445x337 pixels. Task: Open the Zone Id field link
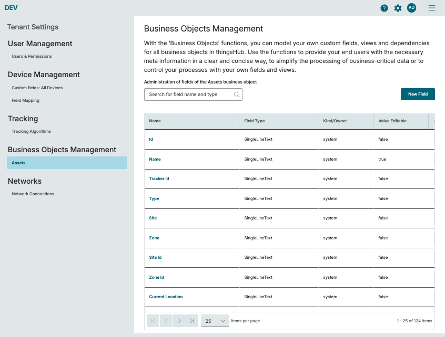pyautogui.click(x=157, y=277)
